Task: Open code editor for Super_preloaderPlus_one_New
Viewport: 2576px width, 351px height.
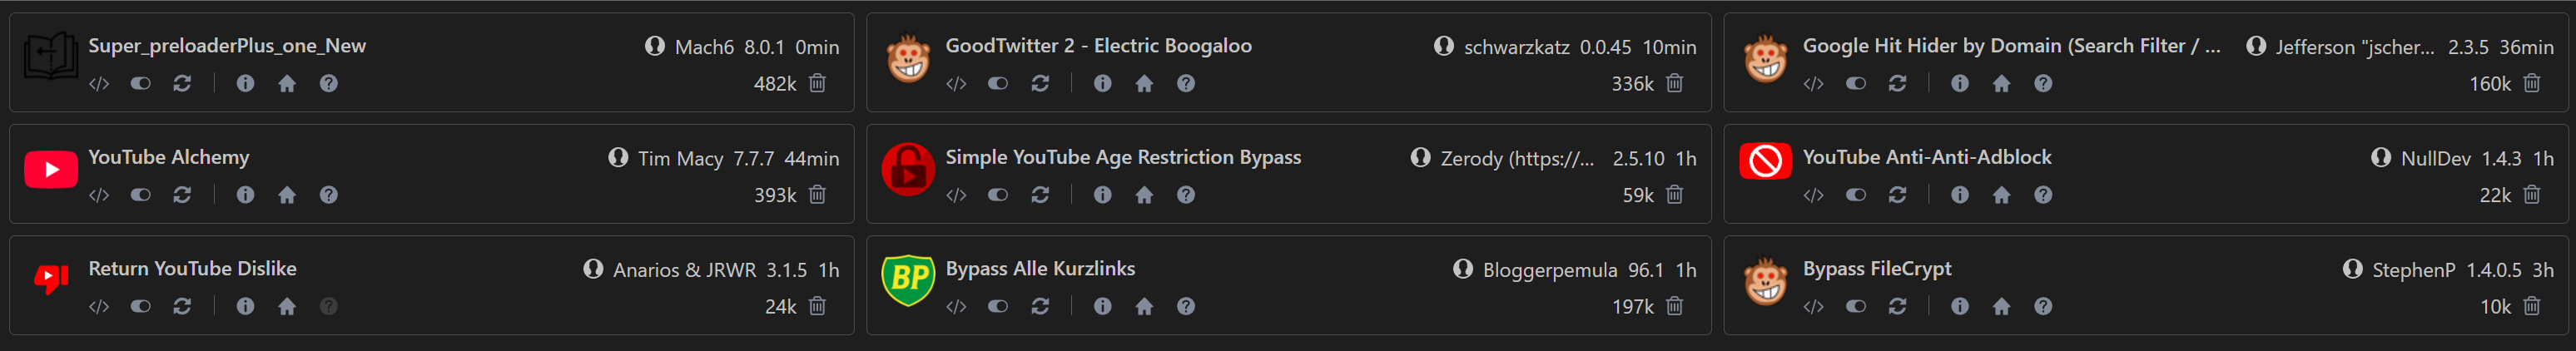Action: (99, 84)
